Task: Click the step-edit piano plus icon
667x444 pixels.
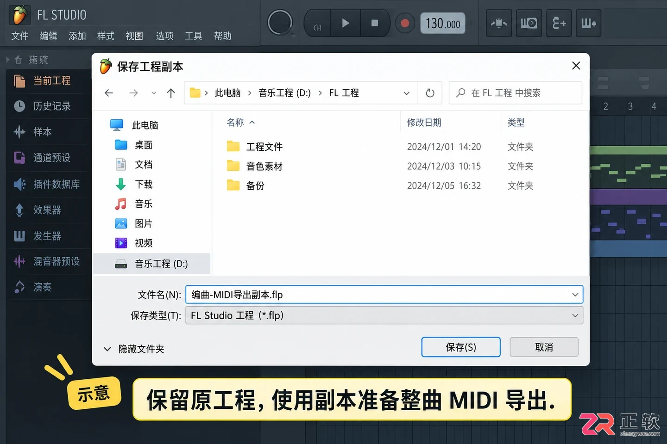Action: [x=589, y=23]
